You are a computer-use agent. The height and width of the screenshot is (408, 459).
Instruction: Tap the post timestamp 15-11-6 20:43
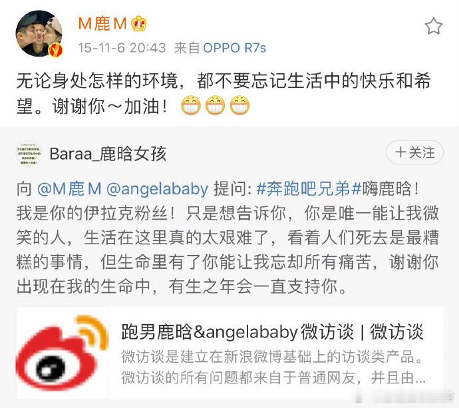(122, 48)
